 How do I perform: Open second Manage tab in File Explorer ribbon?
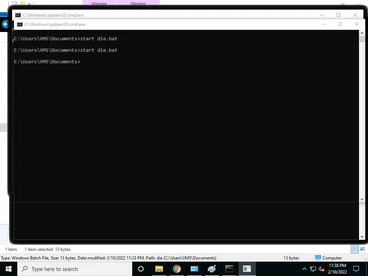(x=138, y=3)
